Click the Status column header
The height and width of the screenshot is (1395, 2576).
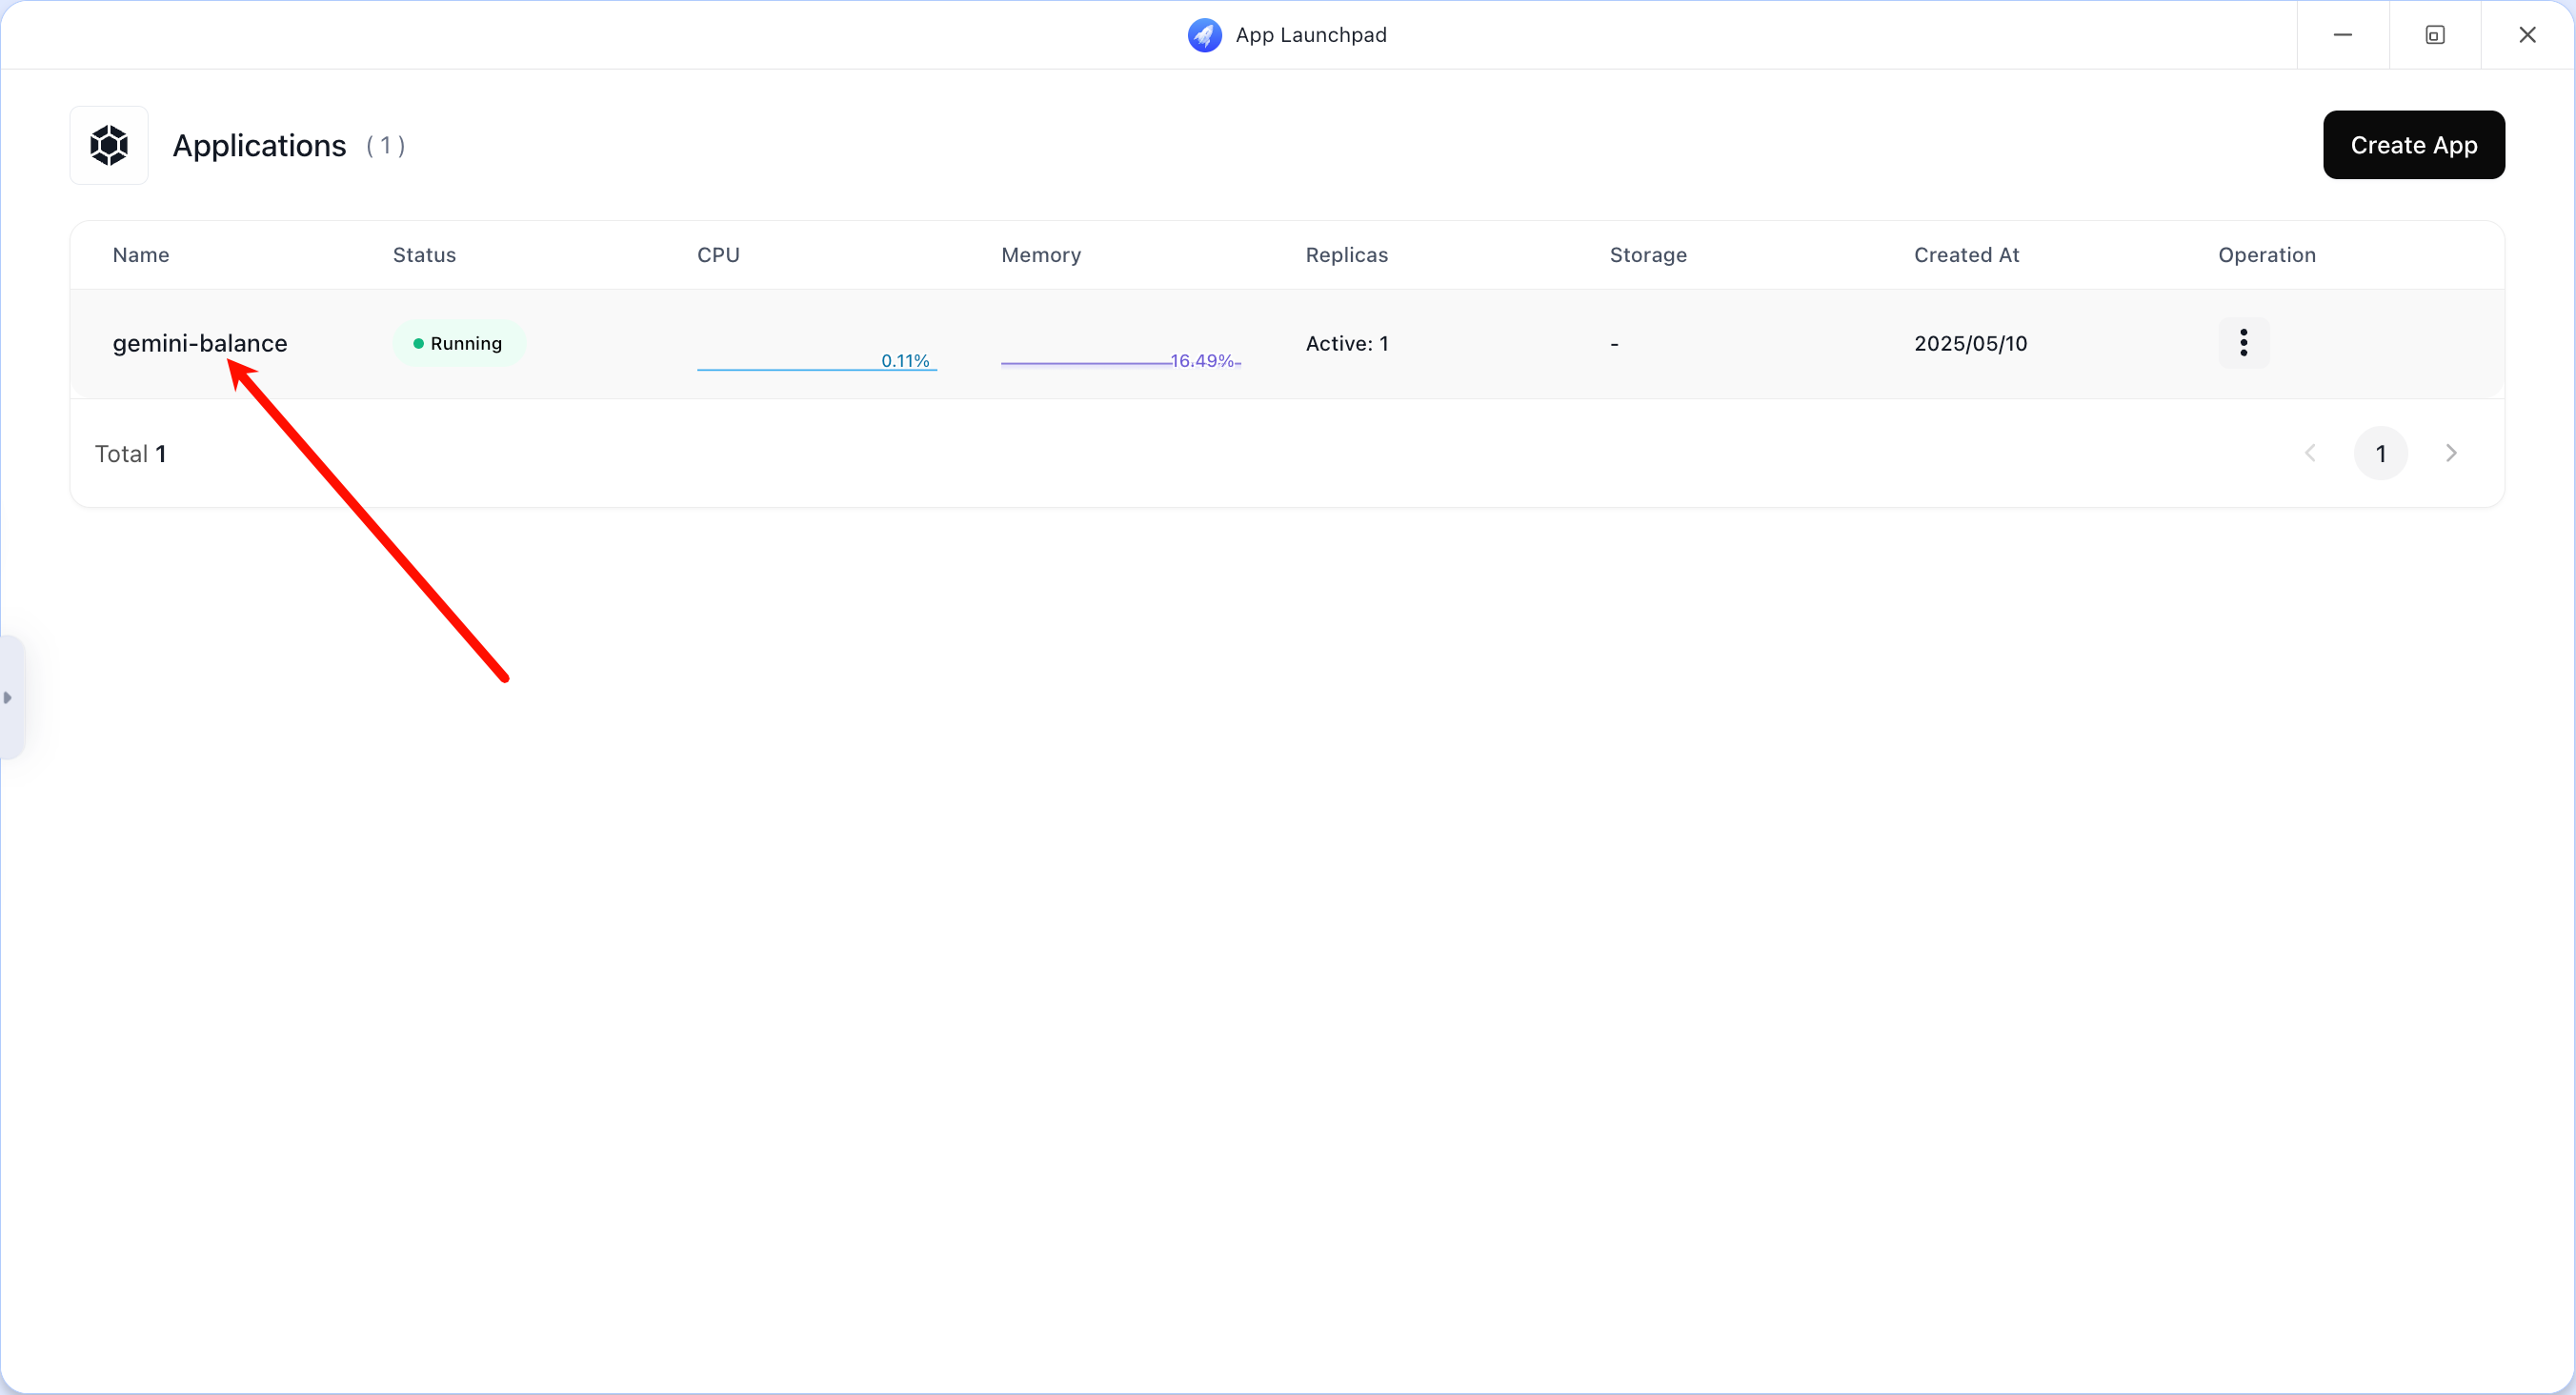point(424,255)
